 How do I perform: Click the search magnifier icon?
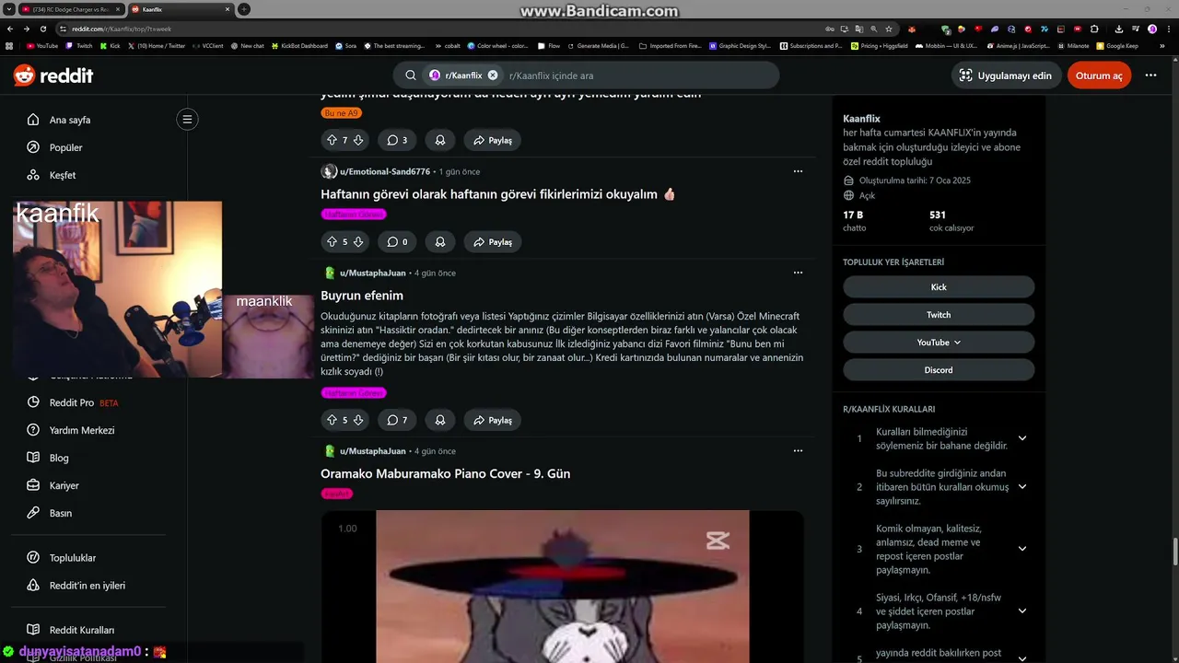tap(411, 76)
